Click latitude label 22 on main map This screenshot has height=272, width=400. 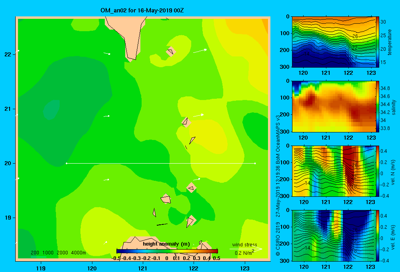point(8,54)
